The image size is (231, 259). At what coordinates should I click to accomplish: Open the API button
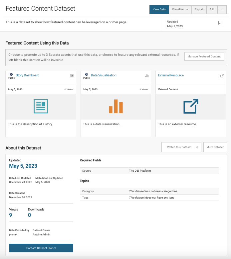tap(212, 9)
